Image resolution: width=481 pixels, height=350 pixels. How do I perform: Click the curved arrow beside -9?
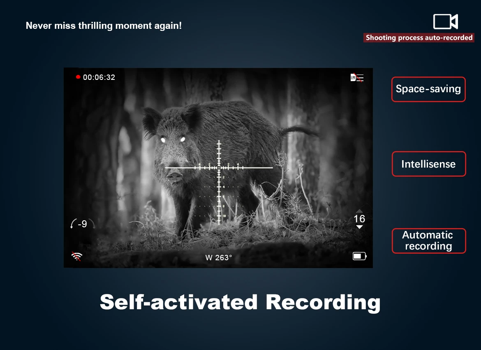pos(73,224)
